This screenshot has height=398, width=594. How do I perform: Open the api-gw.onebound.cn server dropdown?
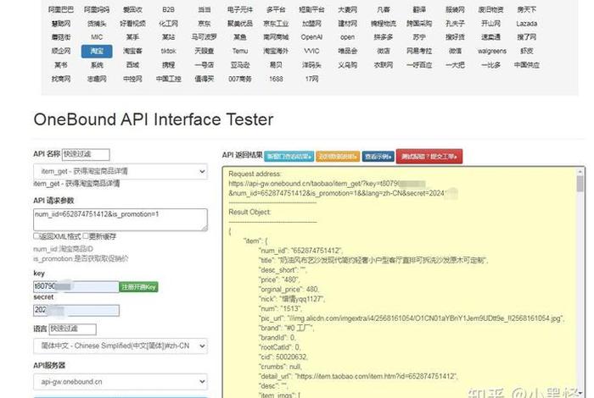click(x=120, y=383)
